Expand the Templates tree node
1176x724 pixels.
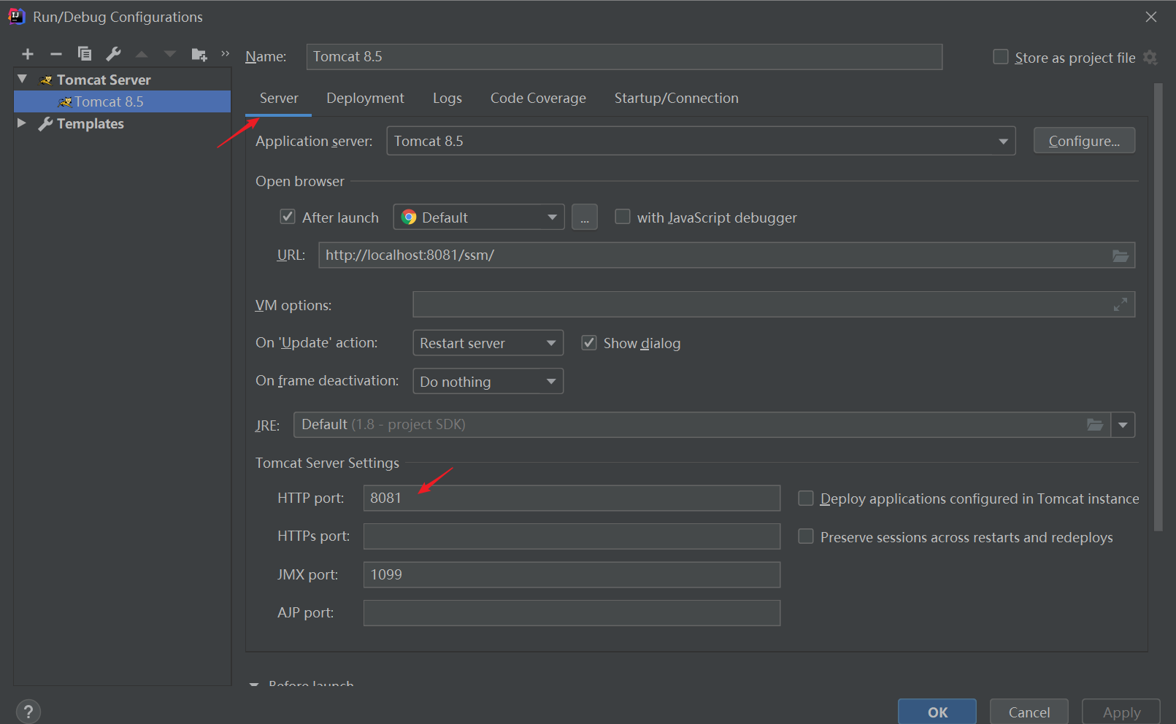pyautogui.click(x=22, y=123)
